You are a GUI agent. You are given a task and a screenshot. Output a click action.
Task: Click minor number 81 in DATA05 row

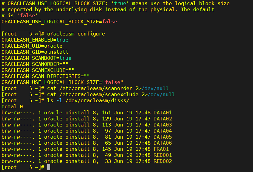(108, 137)
